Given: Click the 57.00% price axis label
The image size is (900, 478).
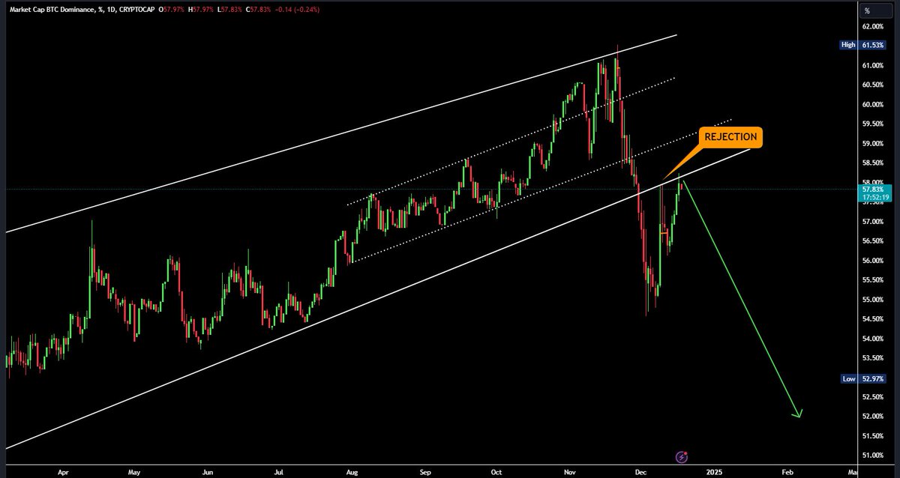Looking at the screenshot, I should [872, 222].
